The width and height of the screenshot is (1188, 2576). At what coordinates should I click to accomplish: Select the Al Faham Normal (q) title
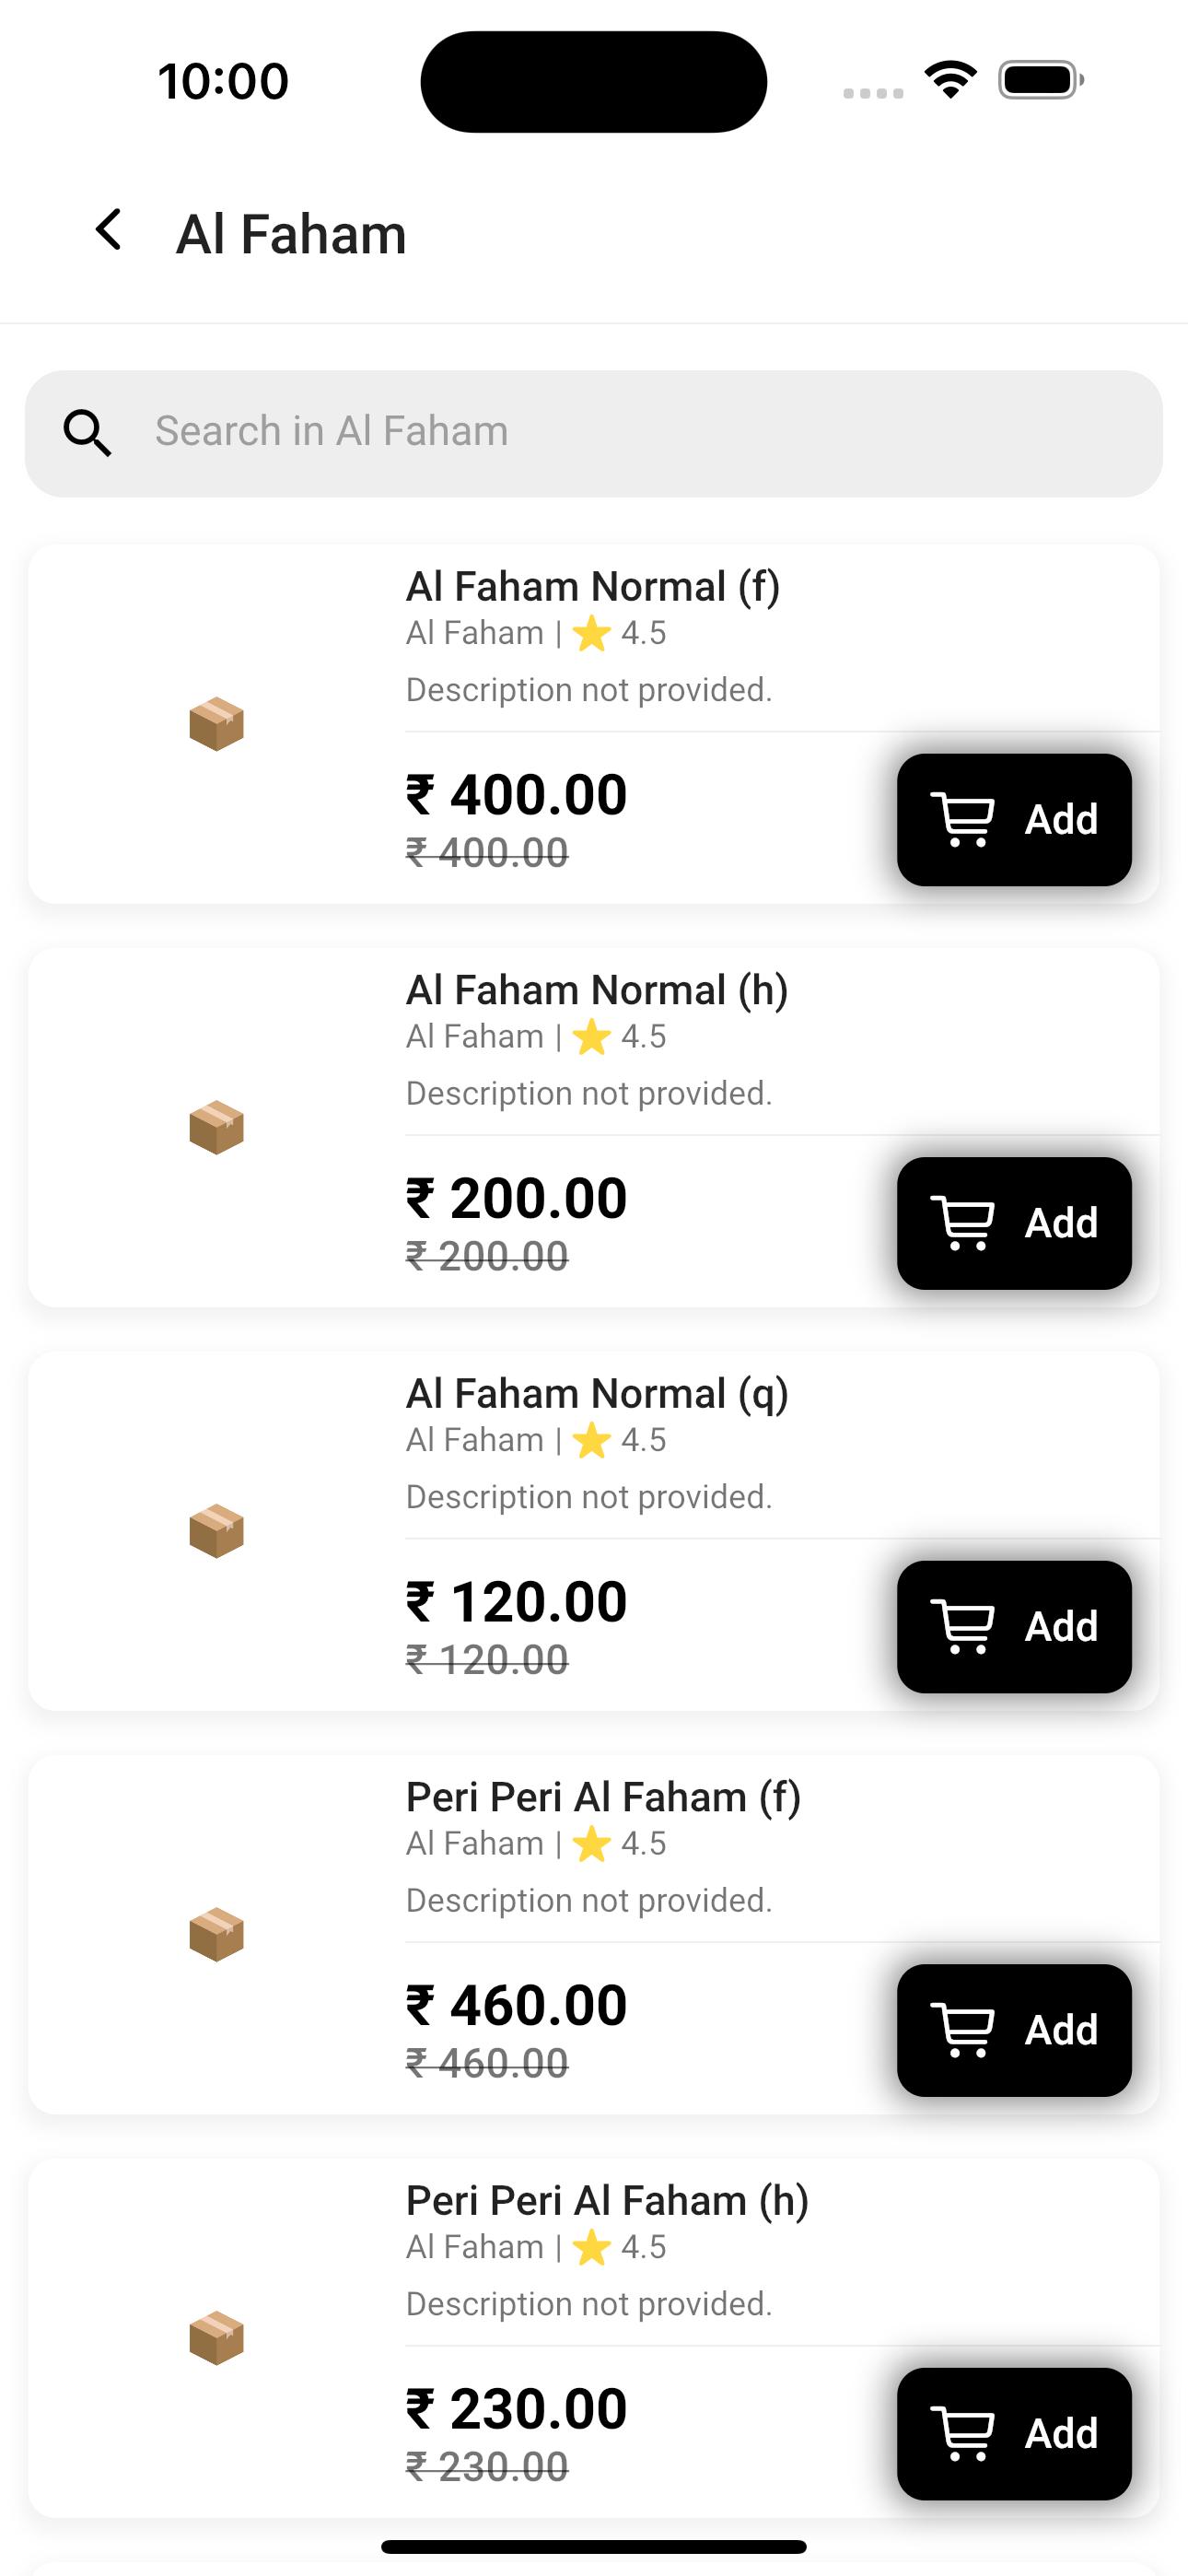(x=597, y=1394)
